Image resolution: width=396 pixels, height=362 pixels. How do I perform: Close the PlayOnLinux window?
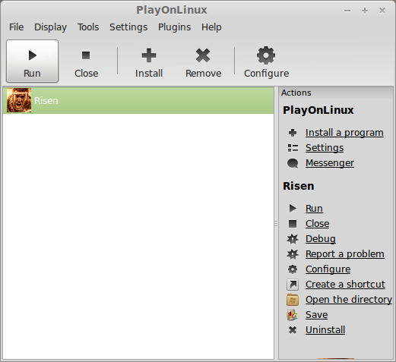(382, 11)
